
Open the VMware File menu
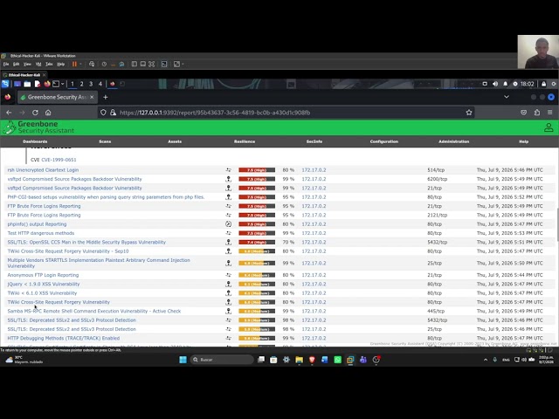point(6,64)
